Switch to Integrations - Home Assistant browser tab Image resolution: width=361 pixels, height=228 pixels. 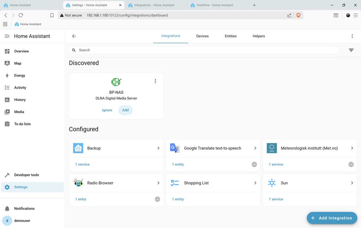click(x=154, y=5)
